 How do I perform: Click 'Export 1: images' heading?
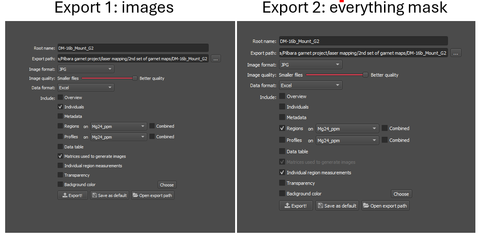point(114,7)
